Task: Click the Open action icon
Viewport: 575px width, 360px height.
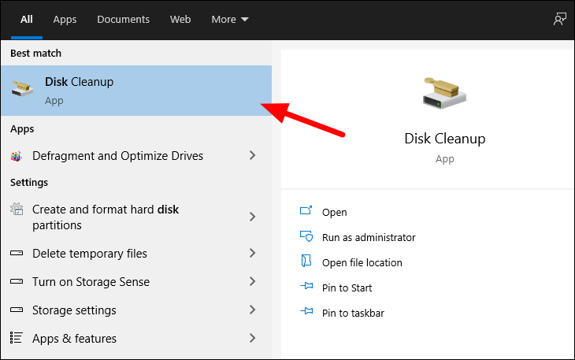Action: [x=306, y=210]
